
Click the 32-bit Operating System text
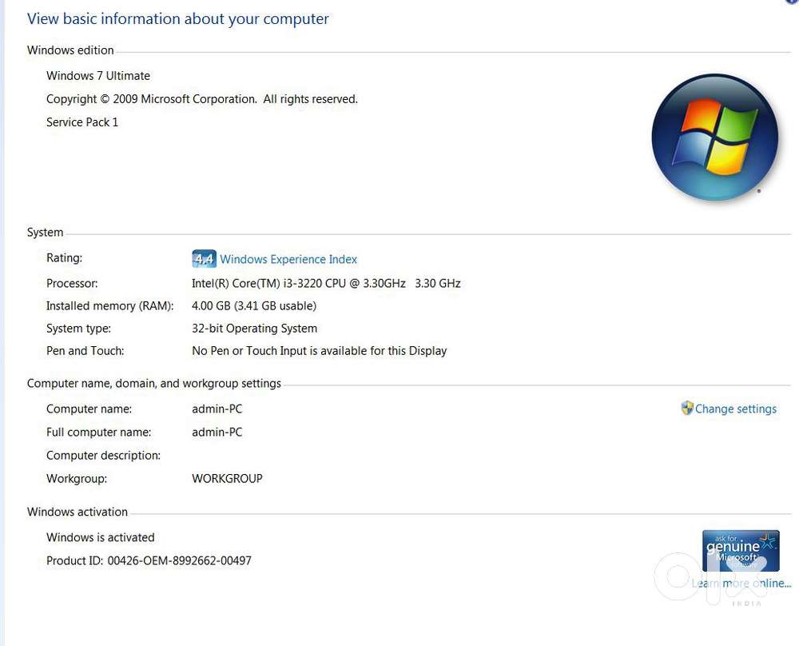pos(254,328)
